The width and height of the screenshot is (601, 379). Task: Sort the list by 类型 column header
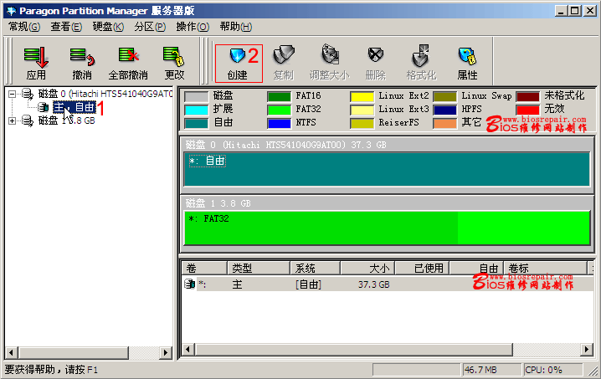[259, 269]
